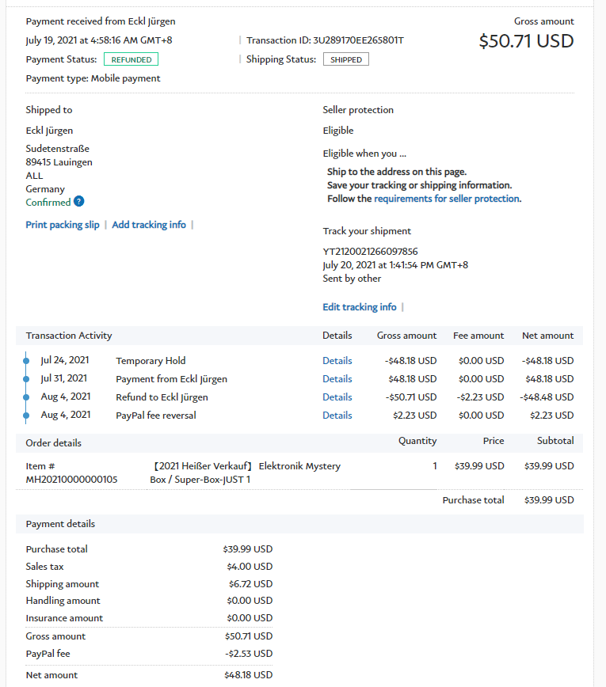
Task: Click the $50.71 USD gross amount heading
Action: pyautogui.click(x=526, y=41)
